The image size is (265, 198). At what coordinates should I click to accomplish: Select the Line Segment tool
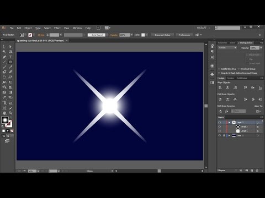click(4, 62)
